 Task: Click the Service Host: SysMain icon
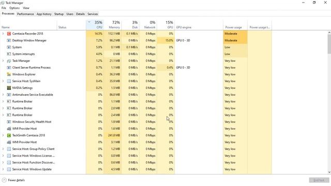coord(9,81)
